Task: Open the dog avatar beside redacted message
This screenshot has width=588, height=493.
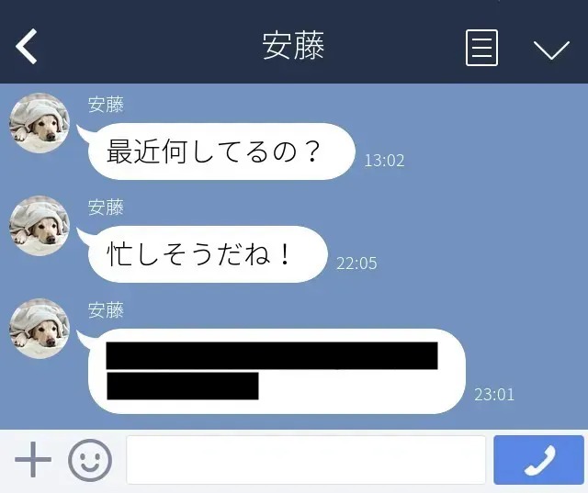Action: pos(40,329)
